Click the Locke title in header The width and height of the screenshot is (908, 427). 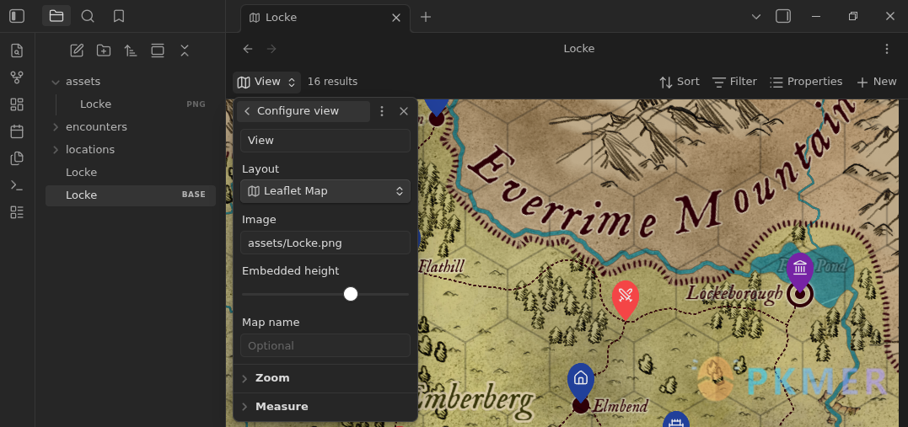point(579,49)
